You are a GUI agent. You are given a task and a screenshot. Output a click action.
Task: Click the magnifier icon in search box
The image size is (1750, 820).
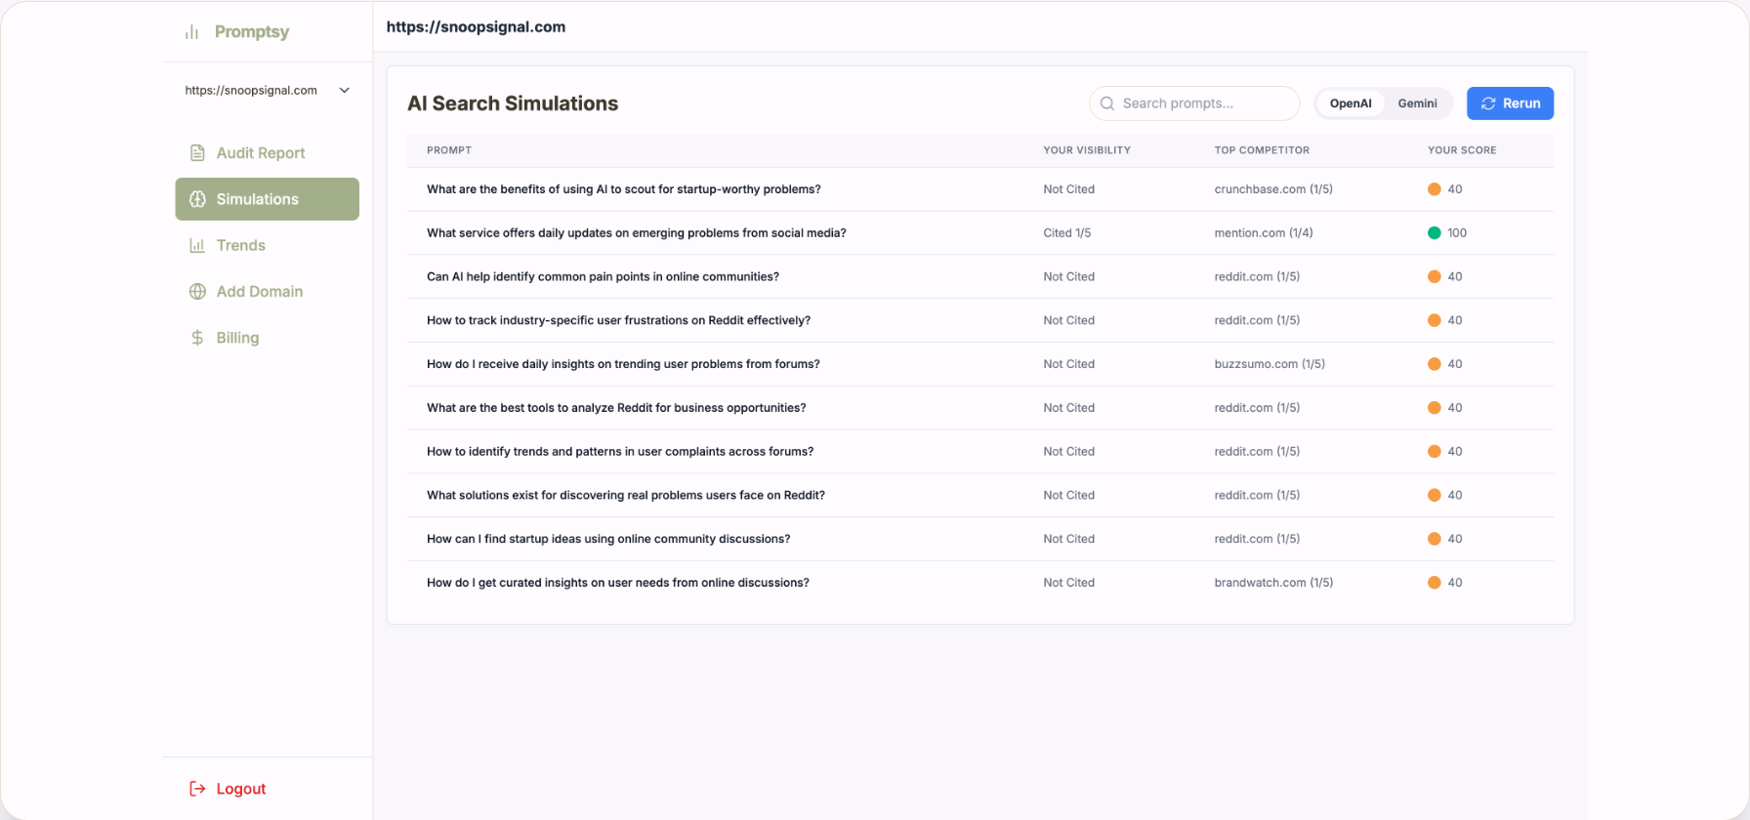(1107, 103)
